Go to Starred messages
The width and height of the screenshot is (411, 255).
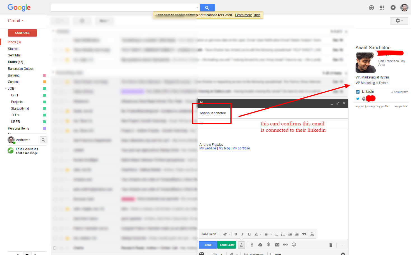pos(13,49)
